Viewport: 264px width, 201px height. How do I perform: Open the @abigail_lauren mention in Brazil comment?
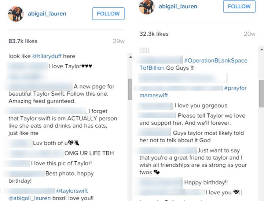29,198
